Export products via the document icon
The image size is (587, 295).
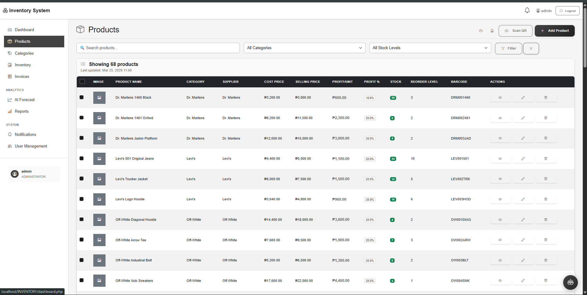(x=492, y=31)
